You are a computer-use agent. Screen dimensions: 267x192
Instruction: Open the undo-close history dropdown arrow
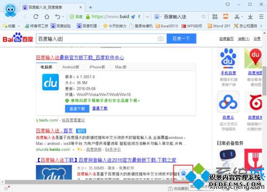pos(63,17)
